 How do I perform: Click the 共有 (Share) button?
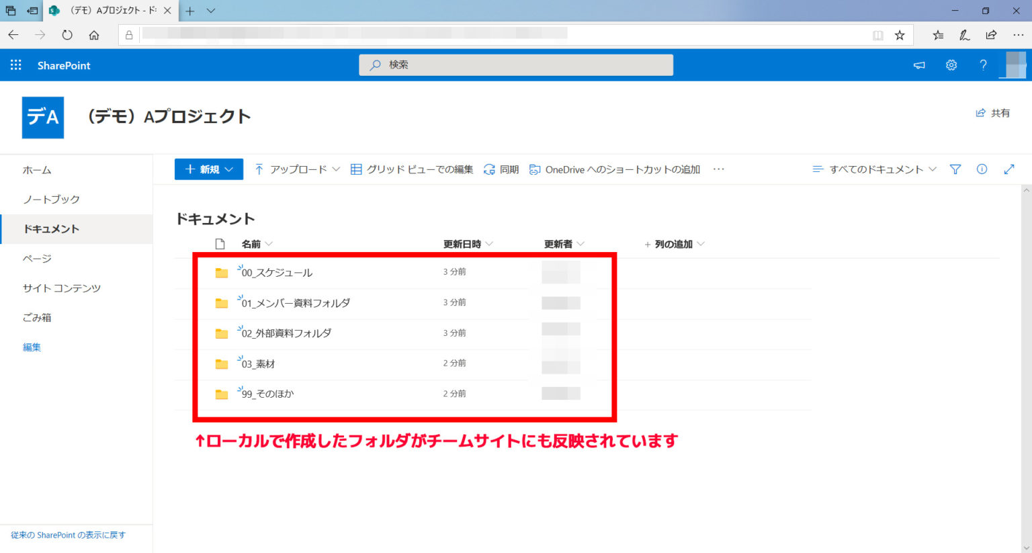[x=994, y=113]
